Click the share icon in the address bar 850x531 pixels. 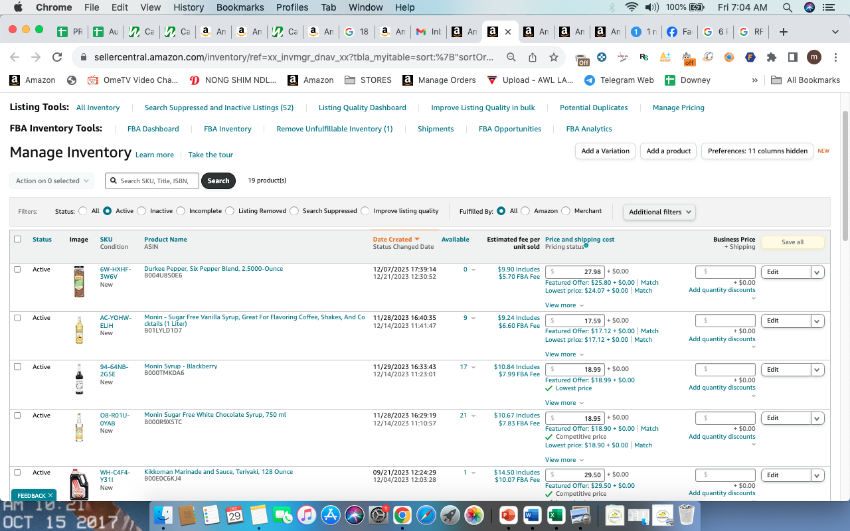533,57
